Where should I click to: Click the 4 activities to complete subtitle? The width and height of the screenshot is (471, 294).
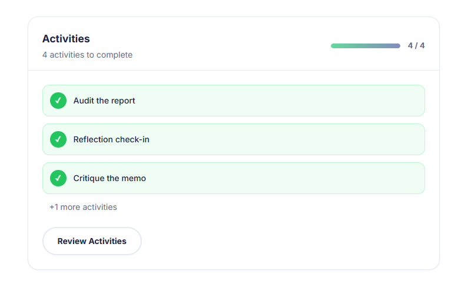pyautogui.click(x=87, y=55)
